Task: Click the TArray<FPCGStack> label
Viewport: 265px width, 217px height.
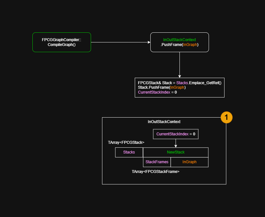Action: click(126, 143)
